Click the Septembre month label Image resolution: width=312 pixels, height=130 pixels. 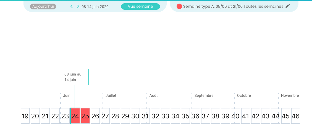(x=204, y=96)
